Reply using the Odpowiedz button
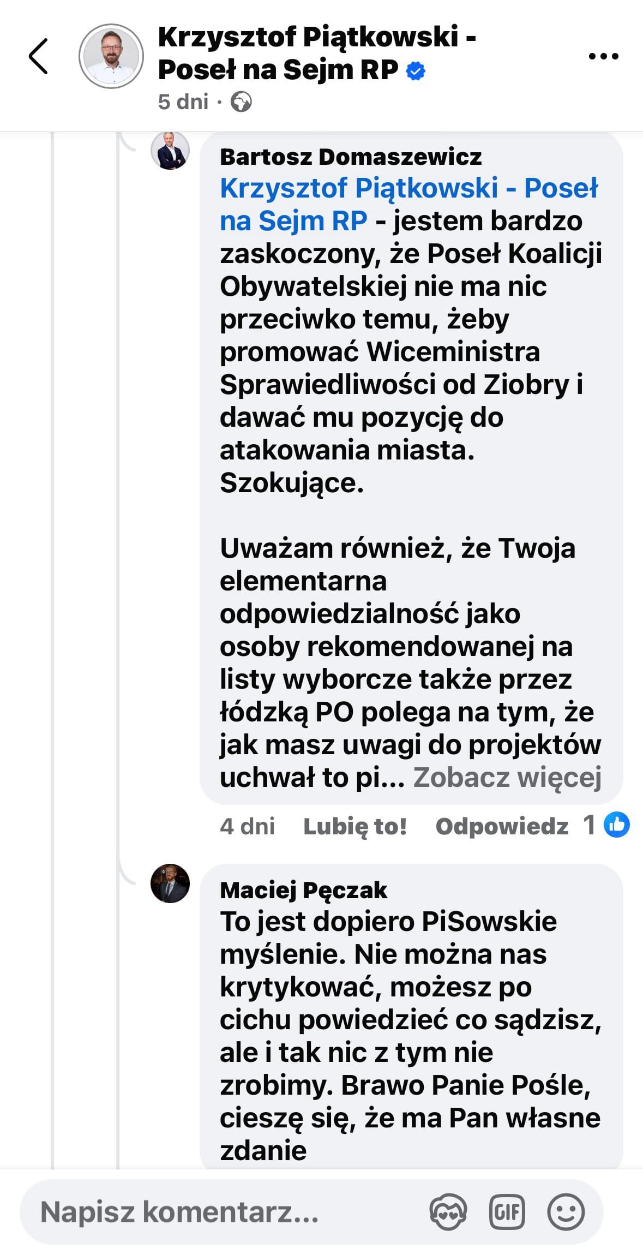The image size is (643, 1254). [x=502, y=826]
